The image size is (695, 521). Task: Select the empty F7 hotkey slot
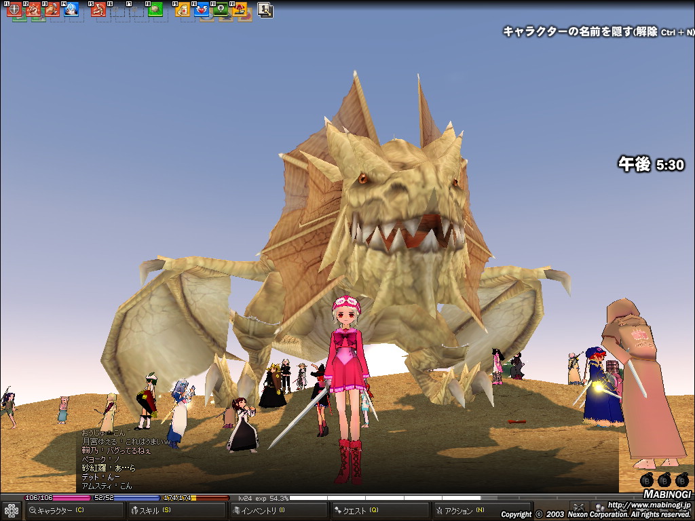[136, 9]
